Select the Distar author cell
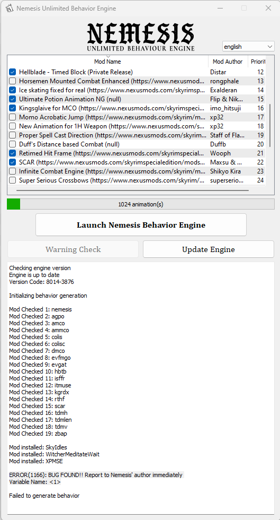 [x=217, y=72]
